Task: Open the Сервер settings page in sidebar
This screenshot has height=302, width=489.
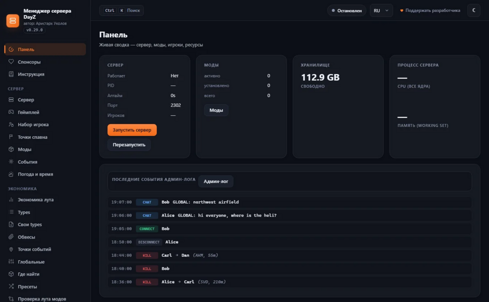Action: click(x=45, y=100)
